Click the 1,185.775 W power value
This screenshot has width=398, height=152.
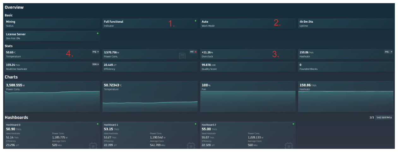[x=60, y=137]
